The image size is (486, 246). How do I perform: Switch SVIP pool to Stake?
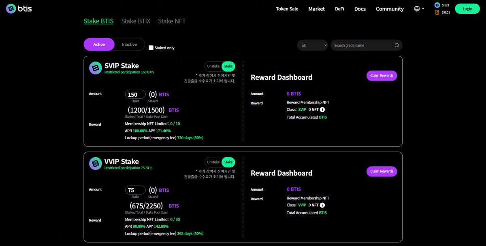click(x=228, y=66)
